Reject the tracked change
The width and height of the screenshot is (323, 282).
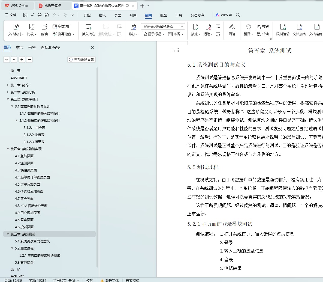(208, 30)
